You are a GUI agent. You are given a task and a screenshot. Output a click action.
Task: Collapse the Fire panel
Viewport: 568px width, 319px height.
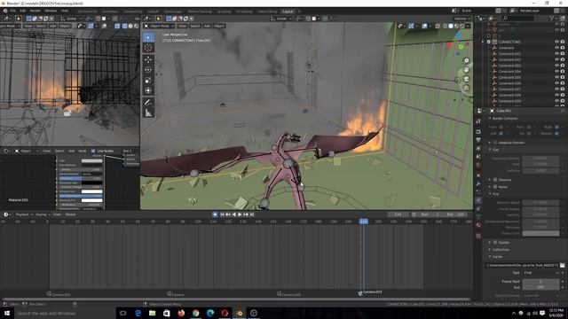[490, 194]
